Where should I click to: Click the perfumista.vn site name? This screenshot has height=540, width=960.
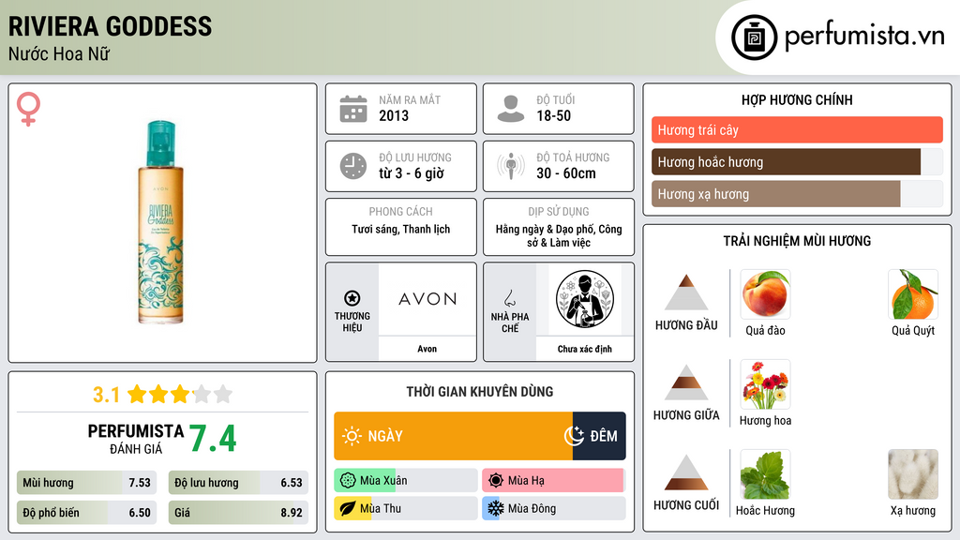coord(864,37)
